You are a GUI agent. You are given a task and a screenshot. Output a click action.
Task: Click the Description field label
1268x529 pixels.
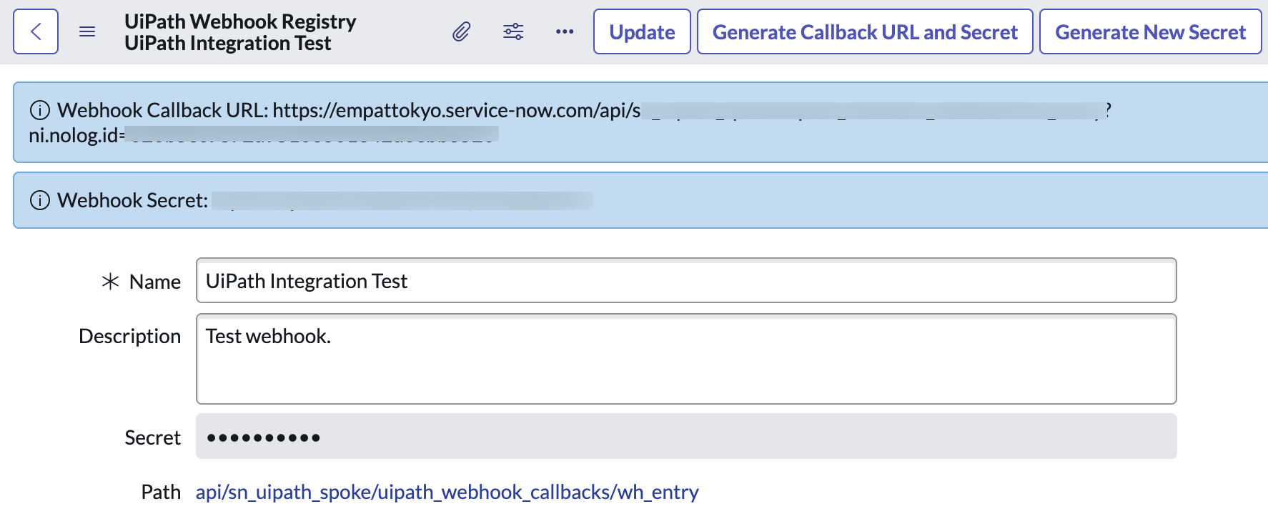129,336
